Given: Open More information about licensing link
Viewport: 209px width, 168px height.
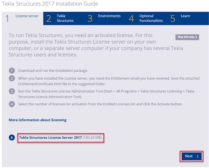Looking at the screenshot, I should click(37, 120).
